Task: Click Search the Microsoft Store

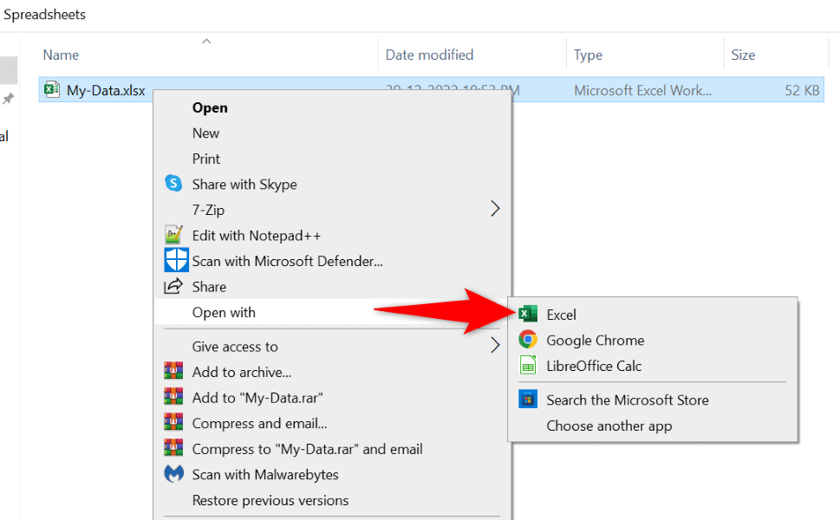Action: click(x=627, y=400)
